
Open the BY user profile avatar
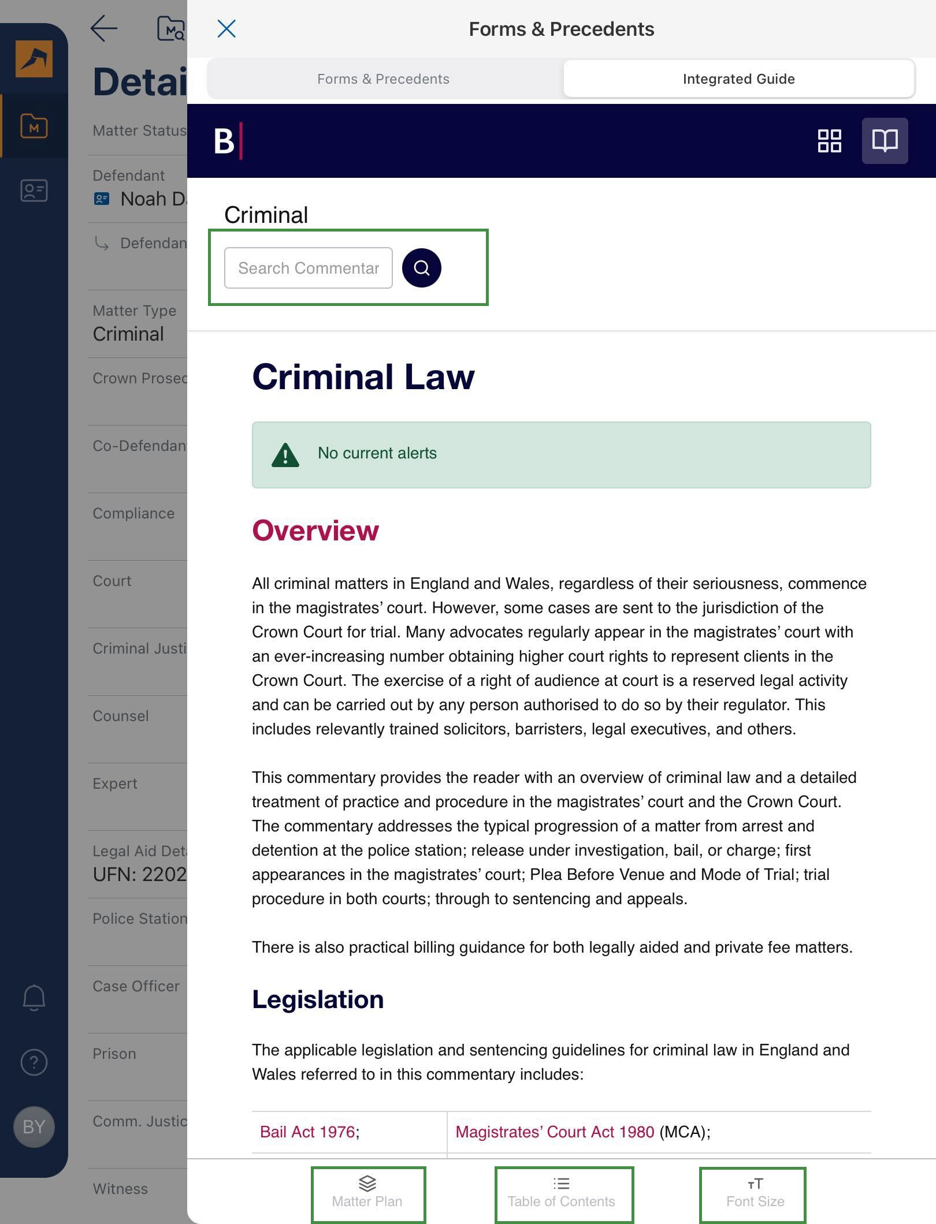tap(34, 1126)
